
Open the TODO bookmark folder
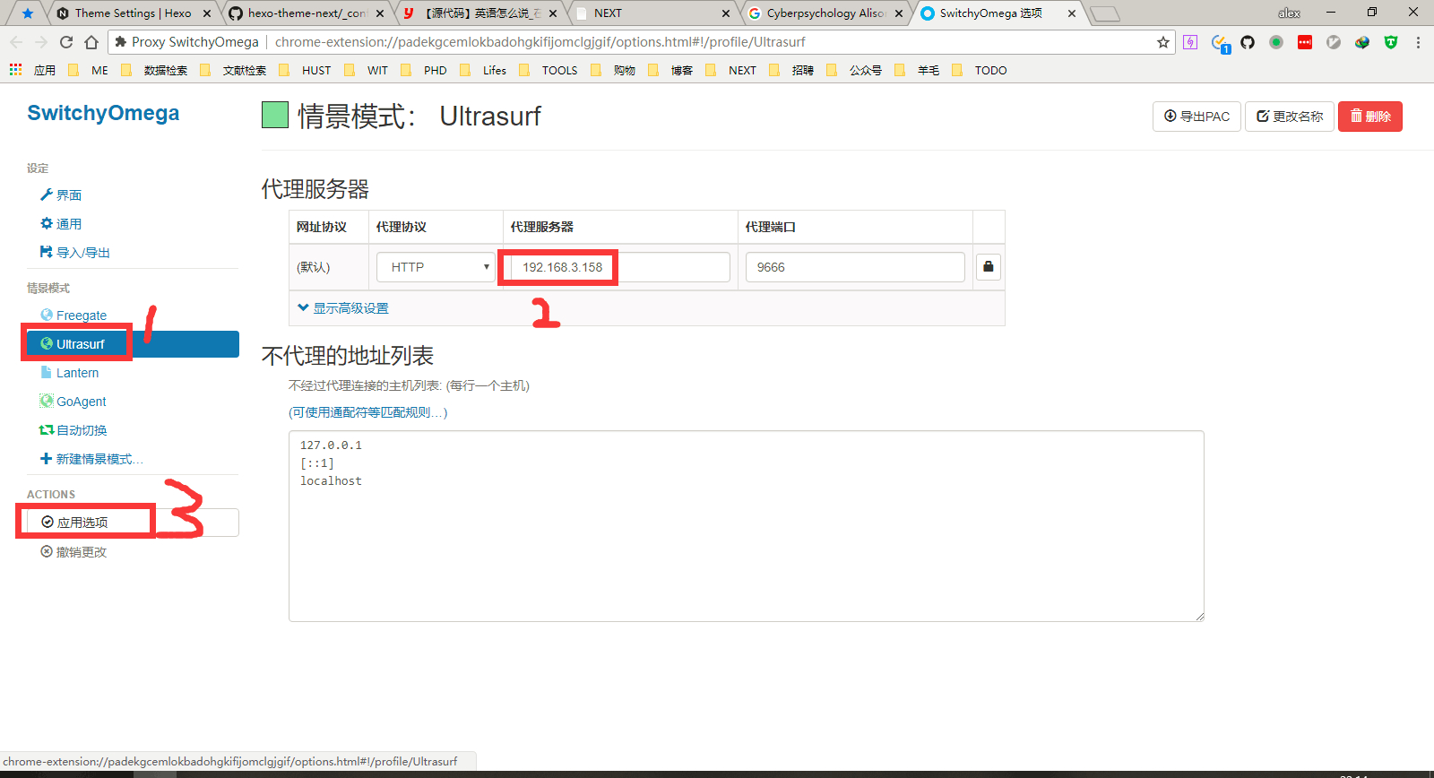coord(980,70)
